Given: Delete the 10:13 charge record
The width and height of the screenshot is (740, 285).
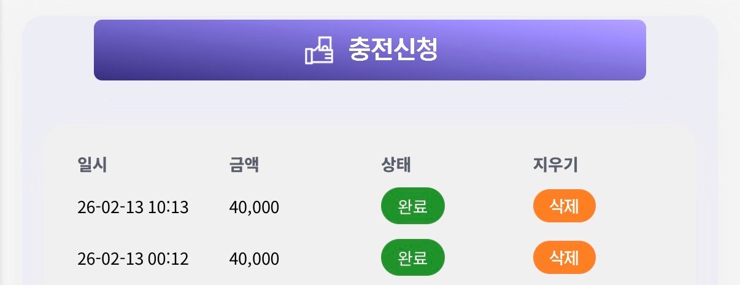Looking at the screenshot, I should tap(564, 206).
